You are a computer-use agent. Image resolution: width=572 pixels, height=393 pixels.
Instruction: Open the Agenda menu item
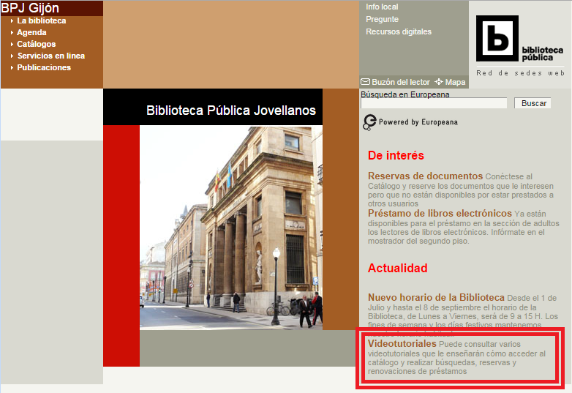click(31, 33)
